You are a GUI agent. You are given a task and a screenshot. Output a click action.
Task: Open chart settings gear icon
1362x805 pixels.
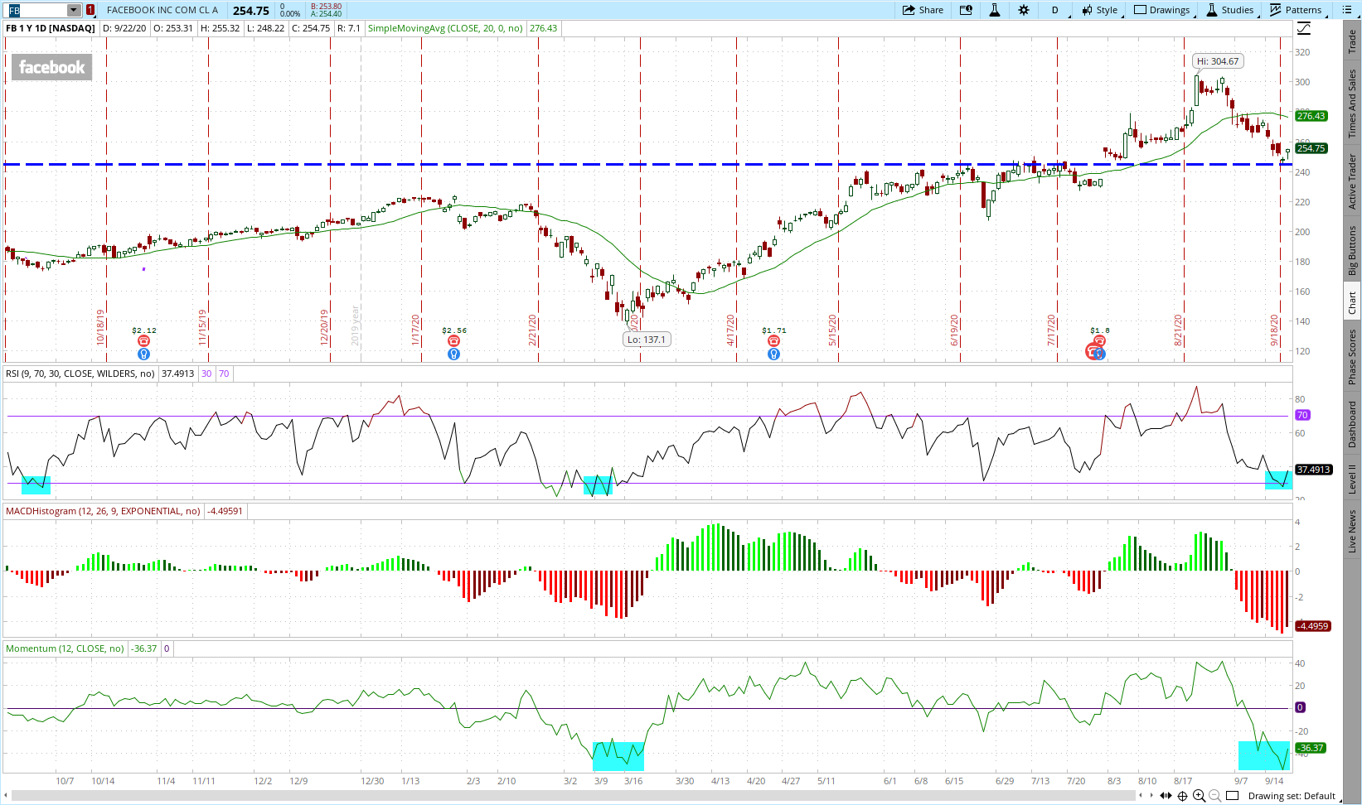coord(1024,10)
